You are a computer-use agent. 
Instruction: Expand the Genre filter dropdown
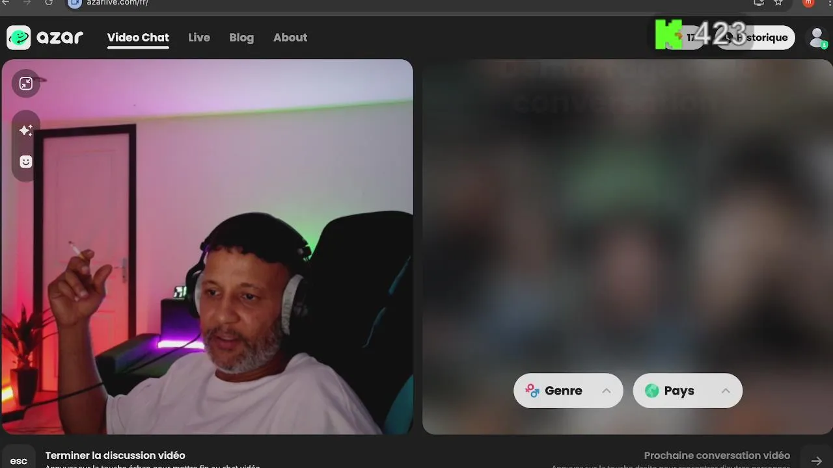pos(568,391)
